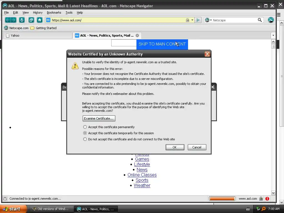Viewport: 284px width, 213px height.
Task: Click the empty search box on AOL page
Action: coord(124,43)
